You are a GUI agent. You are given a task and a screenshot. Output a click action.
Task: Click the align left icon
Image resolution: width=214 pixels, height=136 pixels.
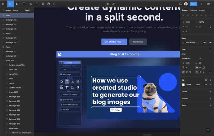pyautogui.click(x=183, y=15)
